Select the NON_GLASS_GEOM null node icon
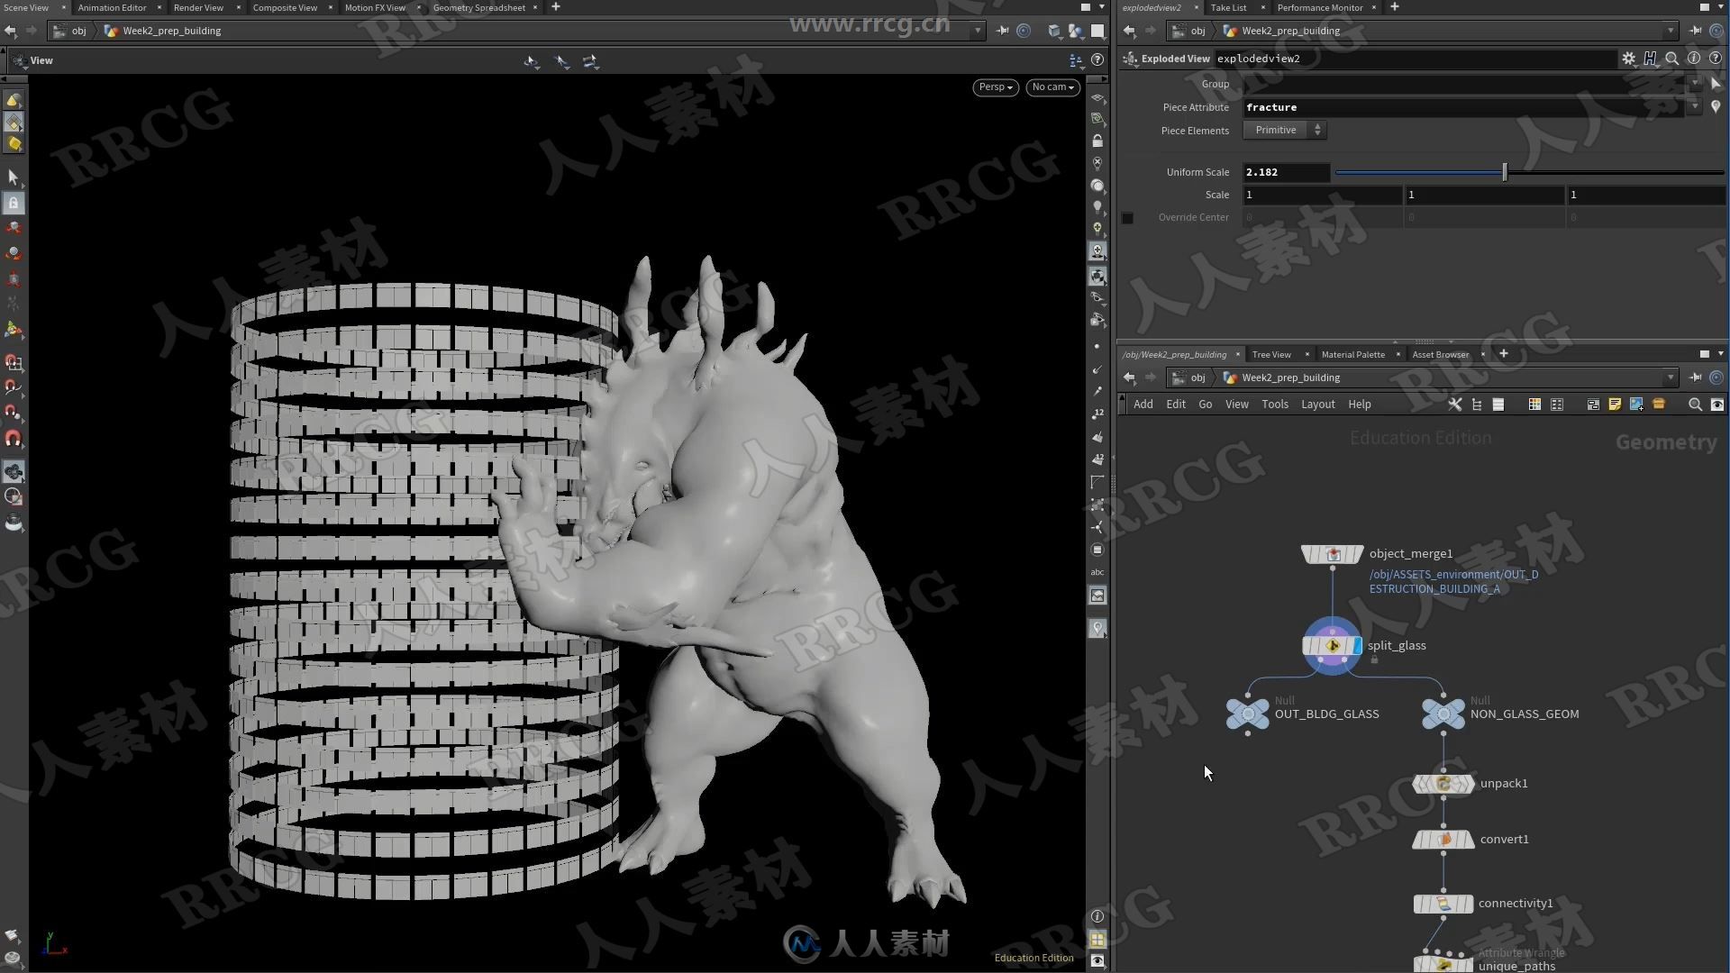1730x973 pixels. (1443, 713)
